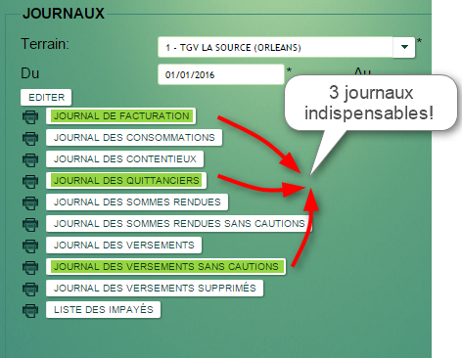Click printer icon beside Liste des Impayés

(30, 310)
